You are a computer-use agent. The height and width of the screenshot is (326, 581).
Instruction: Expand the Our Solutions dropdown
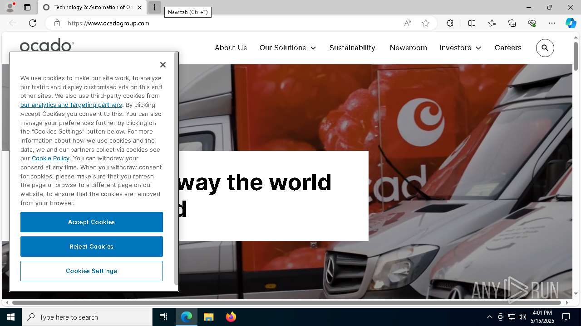tap(288, 48)
